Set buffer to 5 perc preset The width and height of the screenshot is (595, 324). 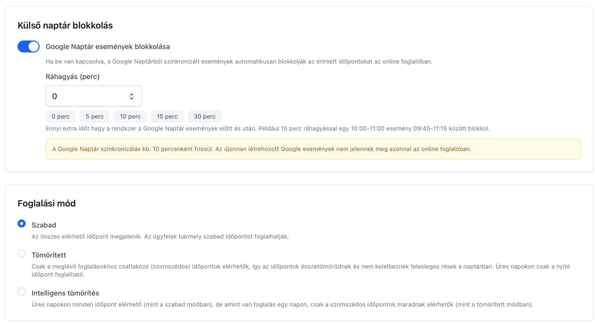click(x=95, y=116)
